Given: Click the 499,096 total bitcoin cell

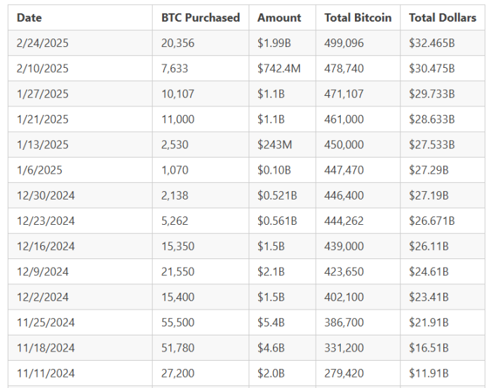Looking at the screenshot, I should coord(344,43).
